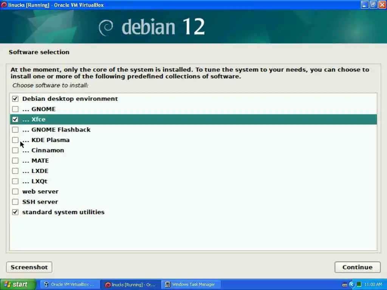Switch to Oracle VM VirtualBox taskbar item
387x290 pixels.
tap(70, 285)
